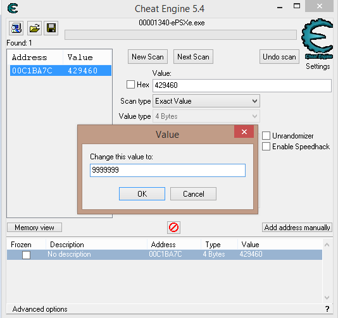The height and width of the screenshot is (318, 338).
Task: Click the found value 429460
Action: coord(82,71)
